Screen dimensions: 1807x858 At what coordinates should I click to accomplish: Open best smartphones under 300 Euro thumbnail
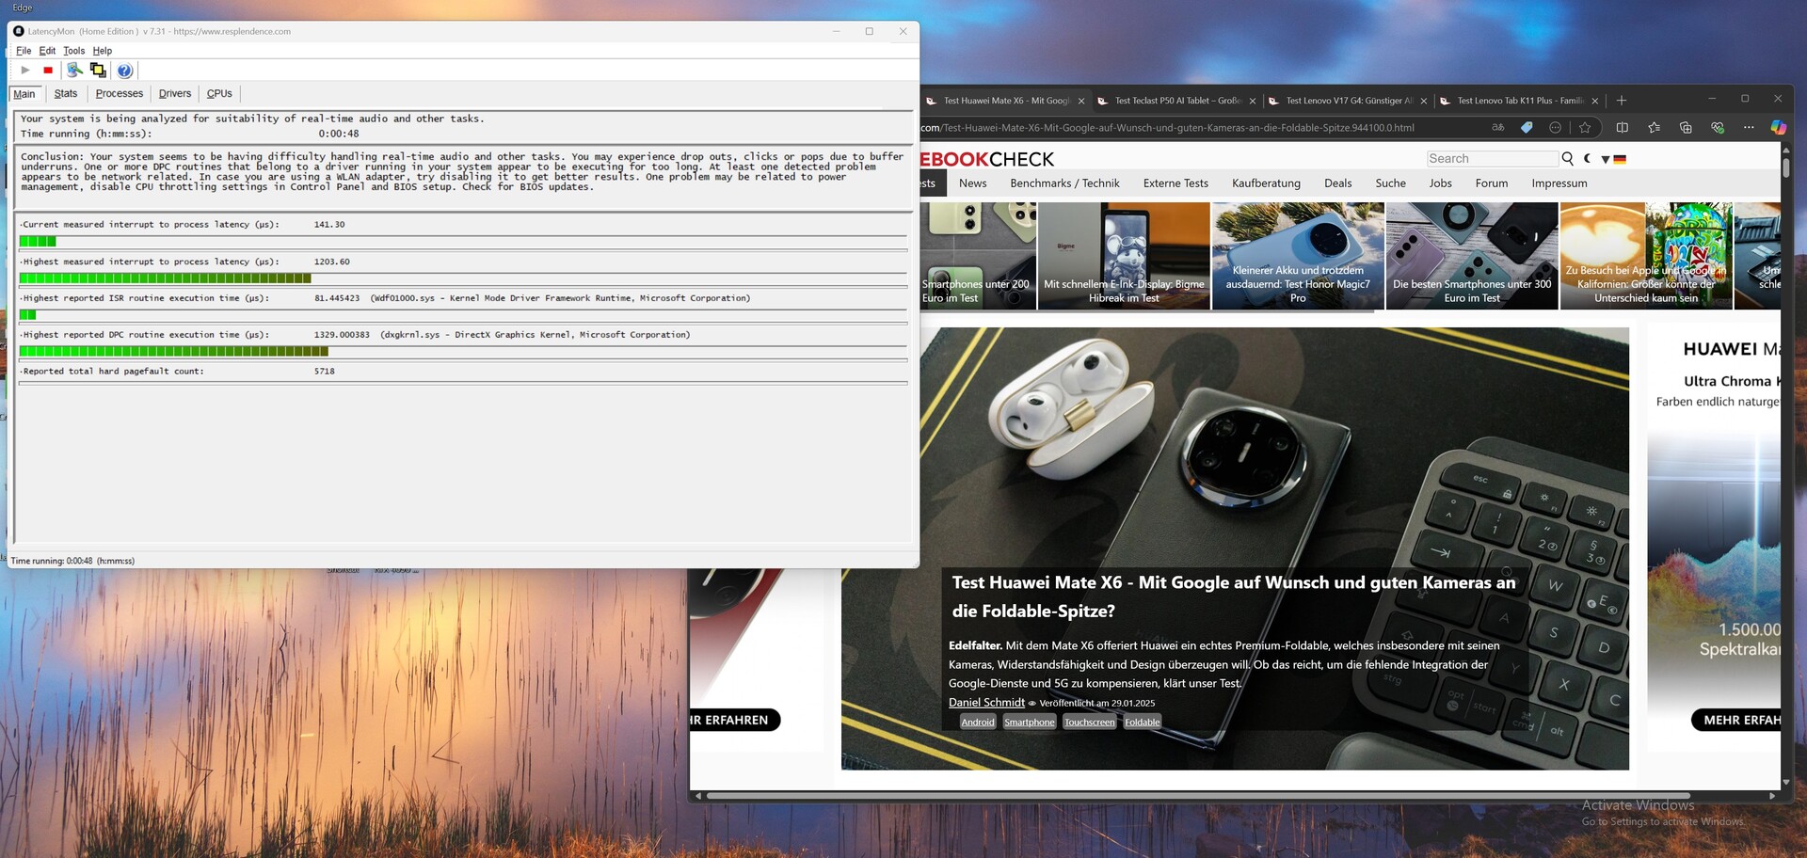(1472, 256)
